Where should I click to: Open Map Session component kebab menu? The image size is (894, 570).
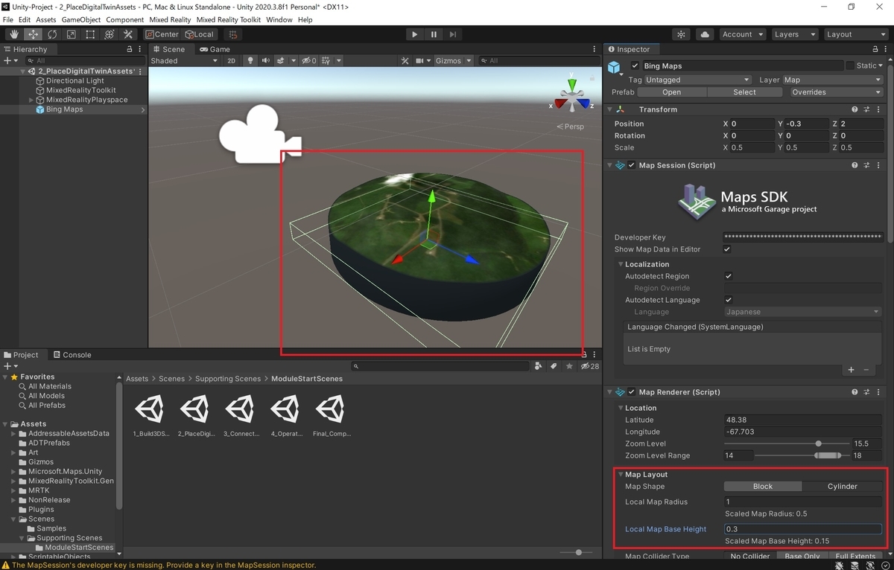click(x=879, y=165)
